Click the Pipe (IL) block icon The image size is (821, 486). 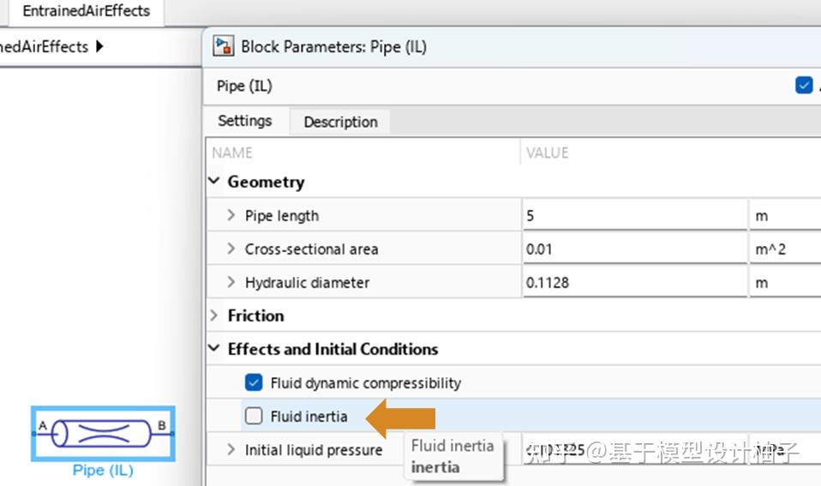103,433
